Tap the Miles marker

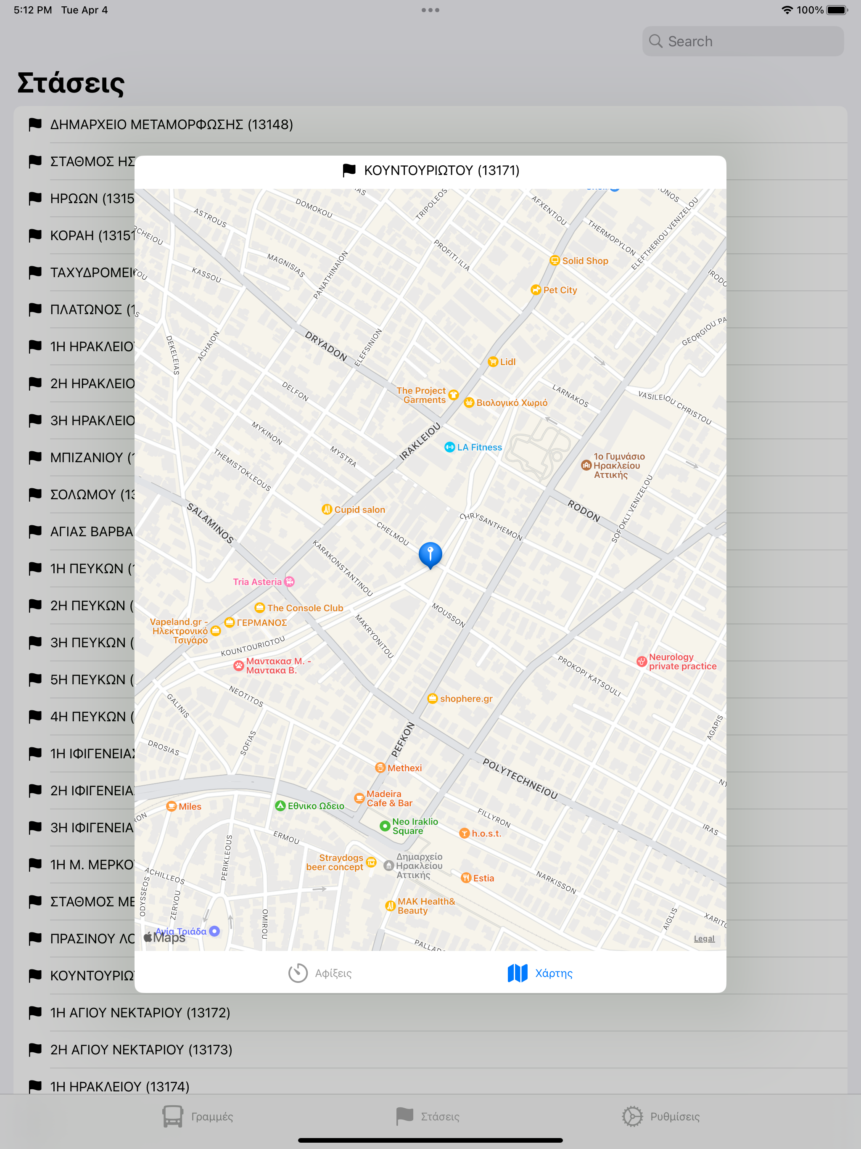172,806
